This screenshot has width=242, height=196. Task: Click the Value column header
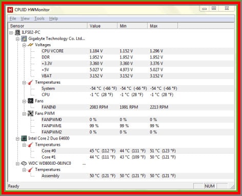tap(102, 26)
